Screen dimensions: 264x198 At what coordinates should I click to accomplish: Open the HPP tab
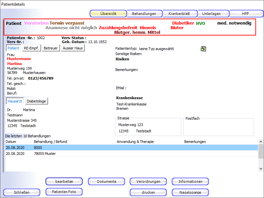pos(245,14)
